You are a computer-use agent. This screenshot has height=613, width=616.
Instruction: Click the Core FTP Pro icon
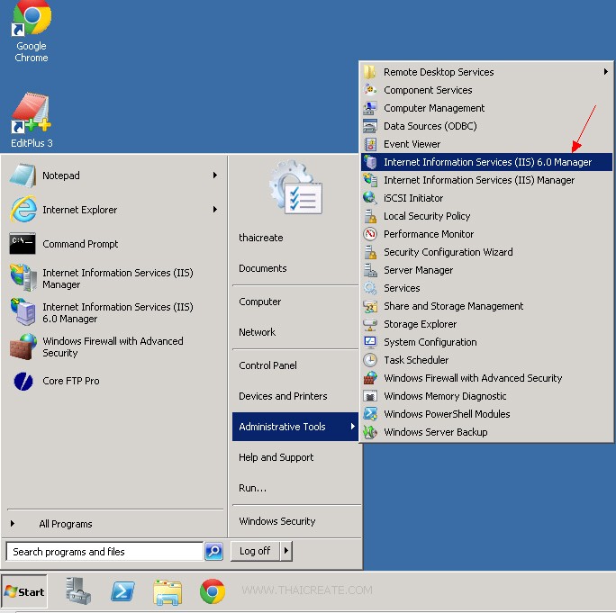pyautogui.click(x=23, y=381)
